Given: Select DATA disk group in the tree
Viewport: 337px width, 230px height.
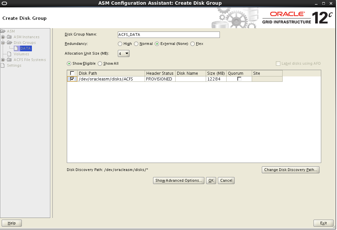Looking at the screenshot, I should tap(26, 48).
